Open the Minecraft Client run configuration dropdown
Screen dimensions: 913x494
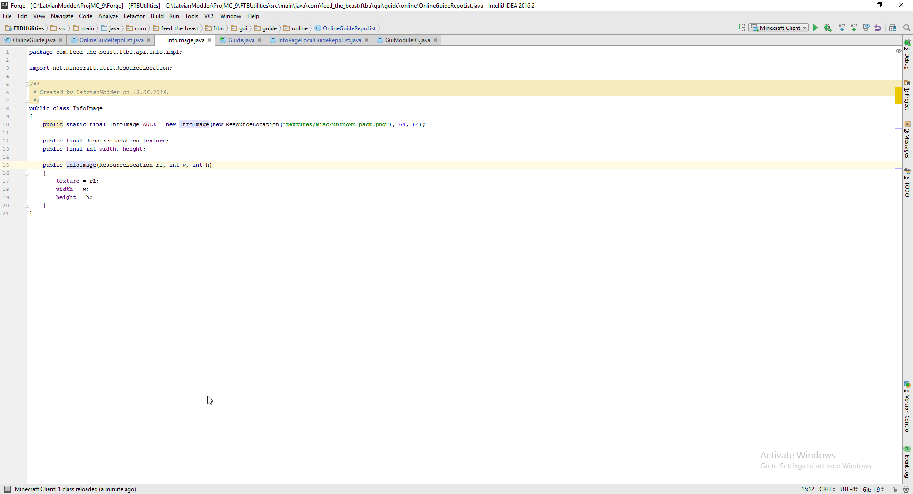(x=779, y=28)
